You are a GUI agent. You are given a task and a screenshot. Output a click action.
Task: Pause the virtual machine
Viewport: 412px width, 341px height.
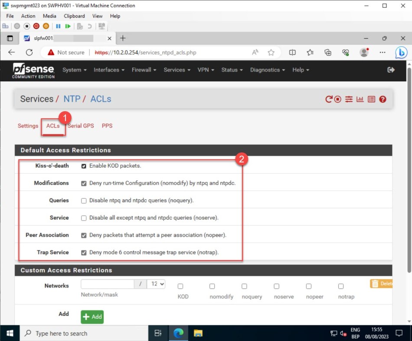tap(59, 26)
